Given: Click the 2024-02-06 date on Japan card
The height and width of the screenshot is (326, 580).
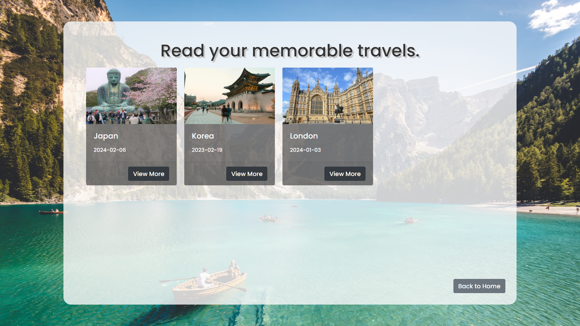Looking at the screenshot, I should tap(110, 150).
